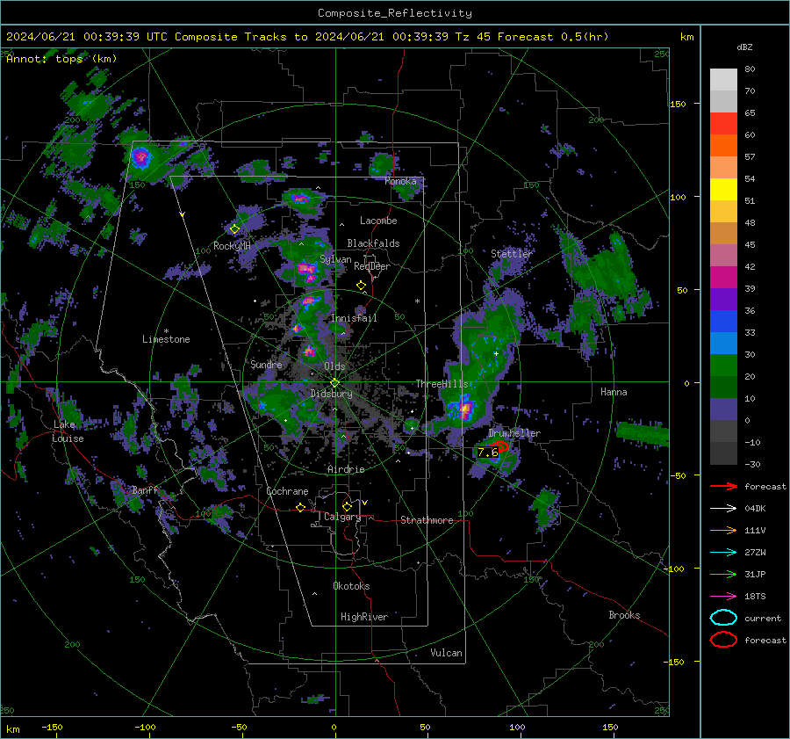Click the intense storm cell near ThreeHills
The height and width of the screenshot is (739, 790).
click(x=464, y=408)
